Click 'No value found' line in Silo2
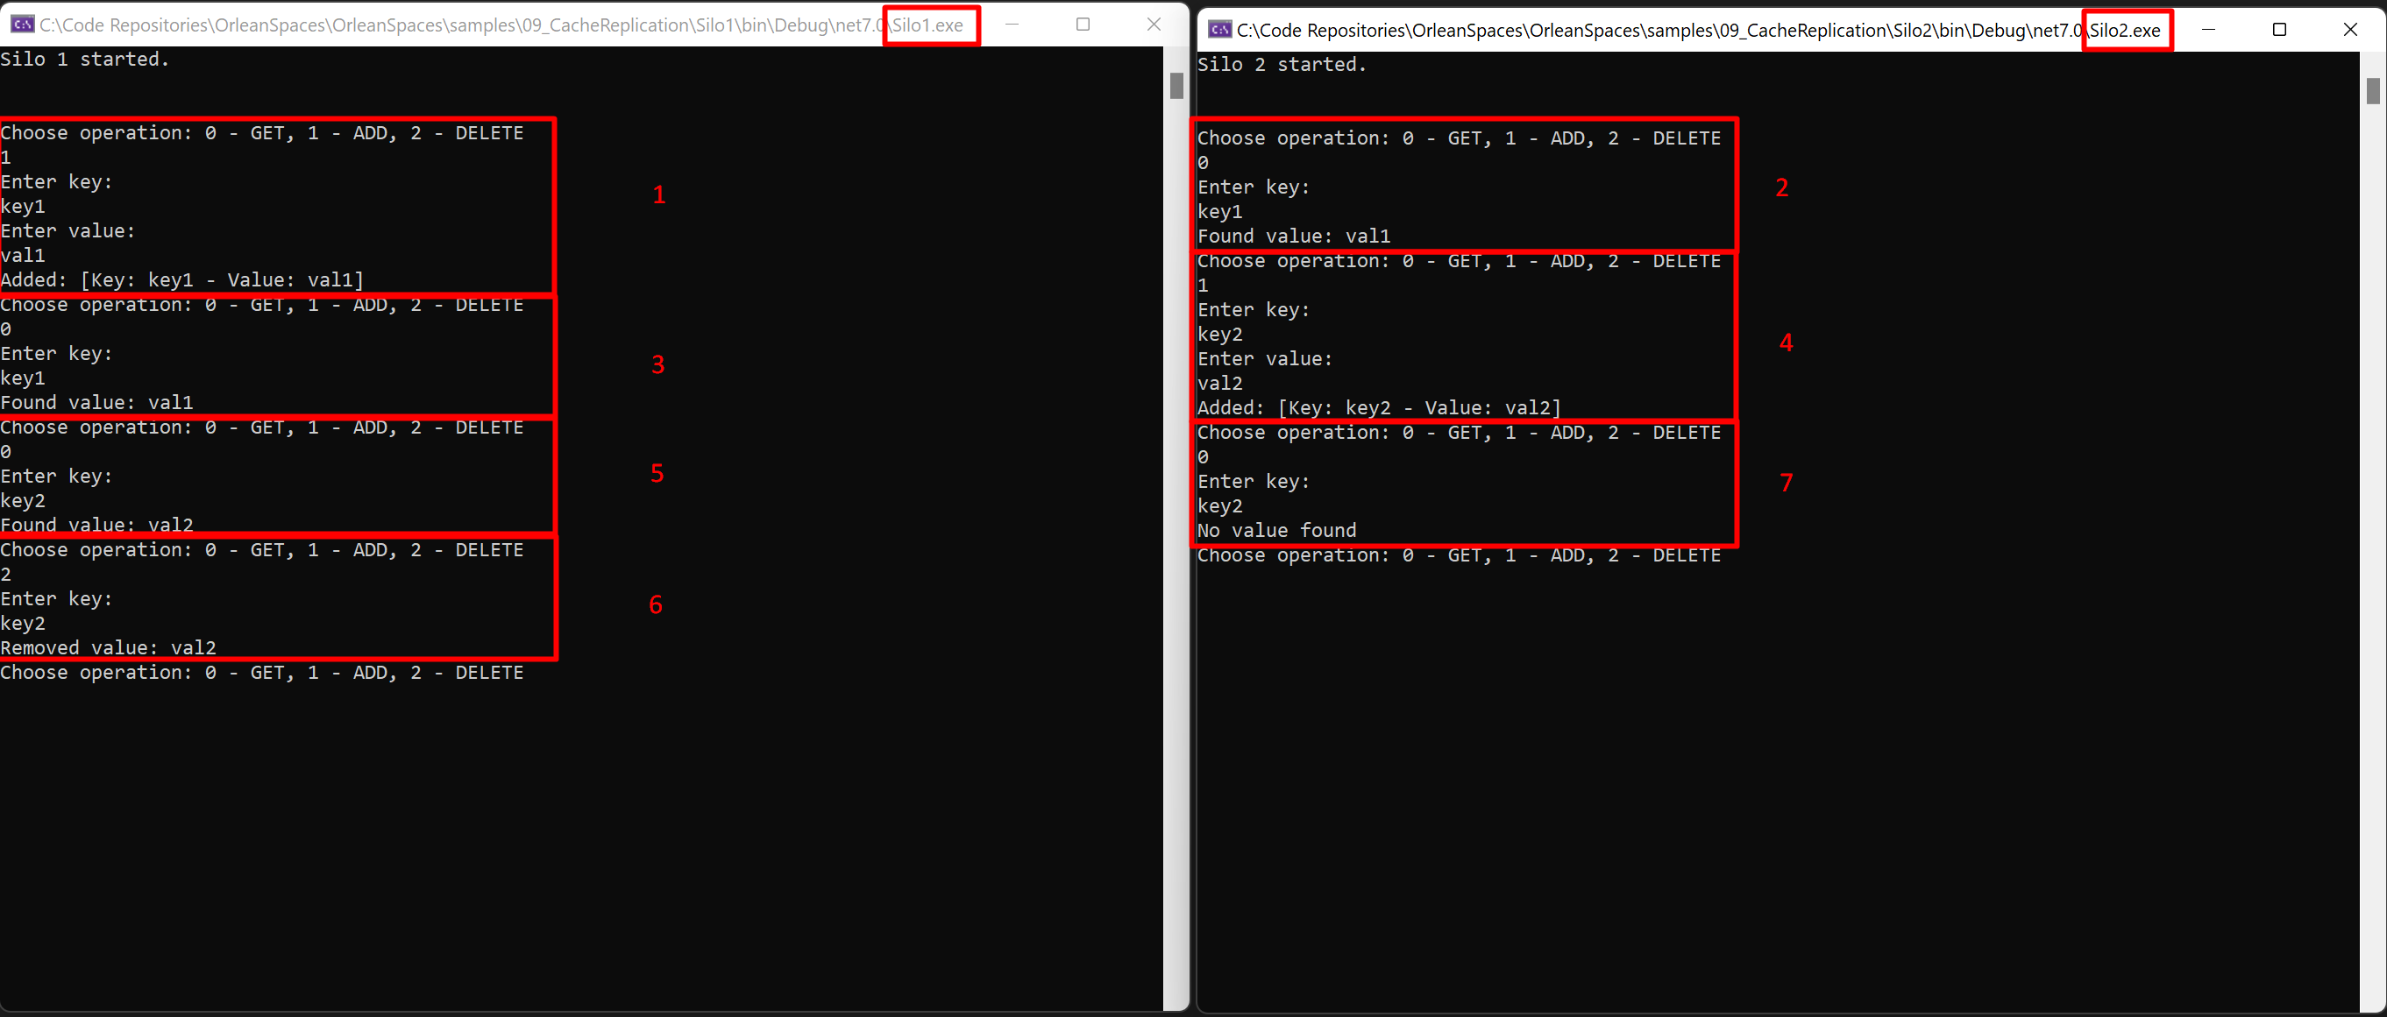The width and height of the screenshot is (2387, 1017). point(1277,531)
